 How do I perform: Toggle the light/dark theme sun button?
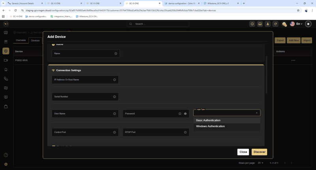(x=308, y=24)
